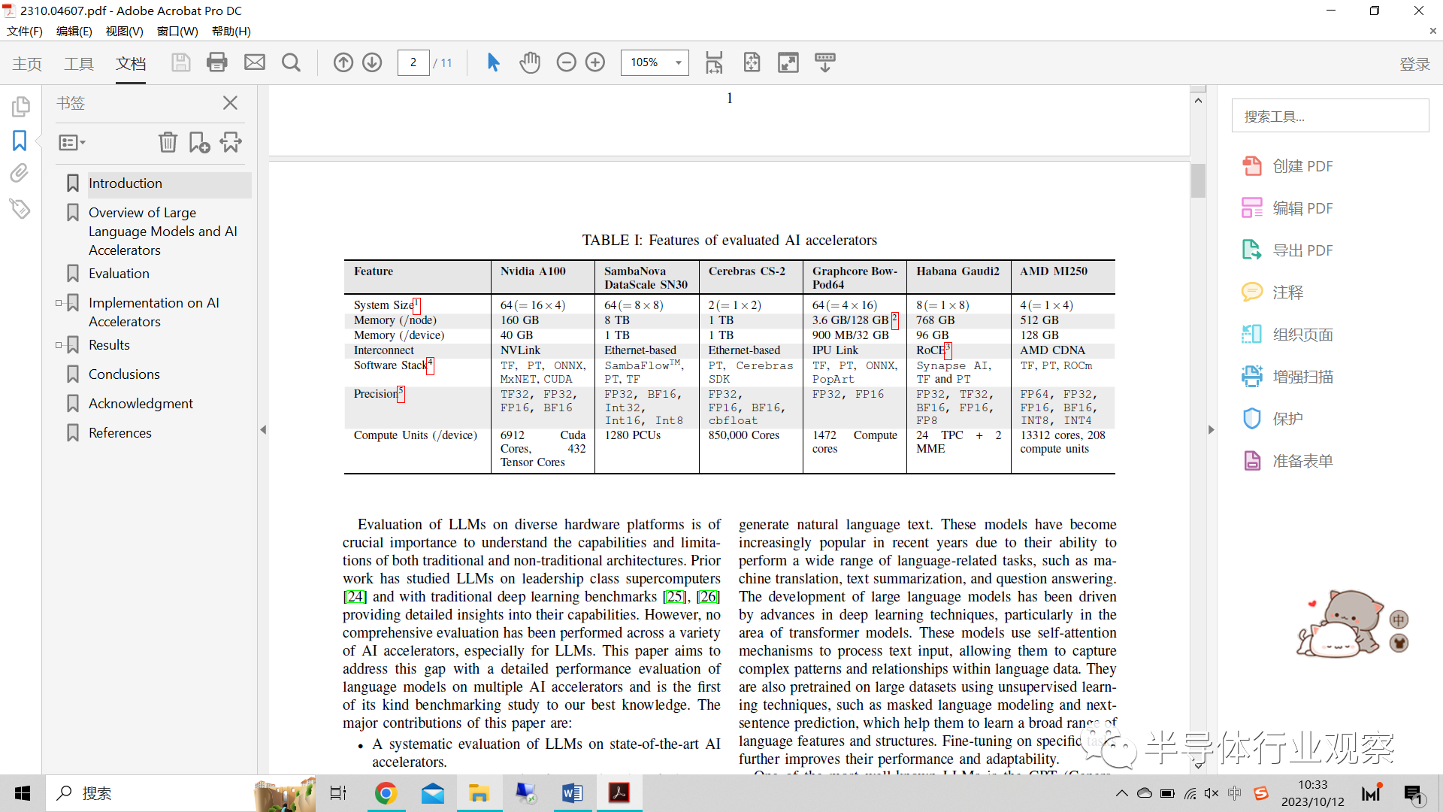1443x812 pixels.
Task: Open the attachments paperclip panel
Action: (20, 174)
